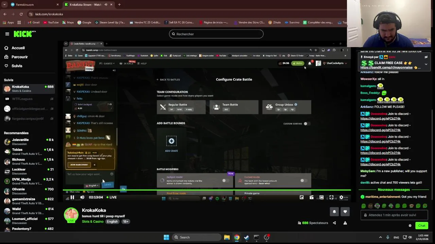Image resolution: width=435 pixels, height=244 pixels.
Task: Open the Slots & Casino category link
Action: click(x=92, y=222)
